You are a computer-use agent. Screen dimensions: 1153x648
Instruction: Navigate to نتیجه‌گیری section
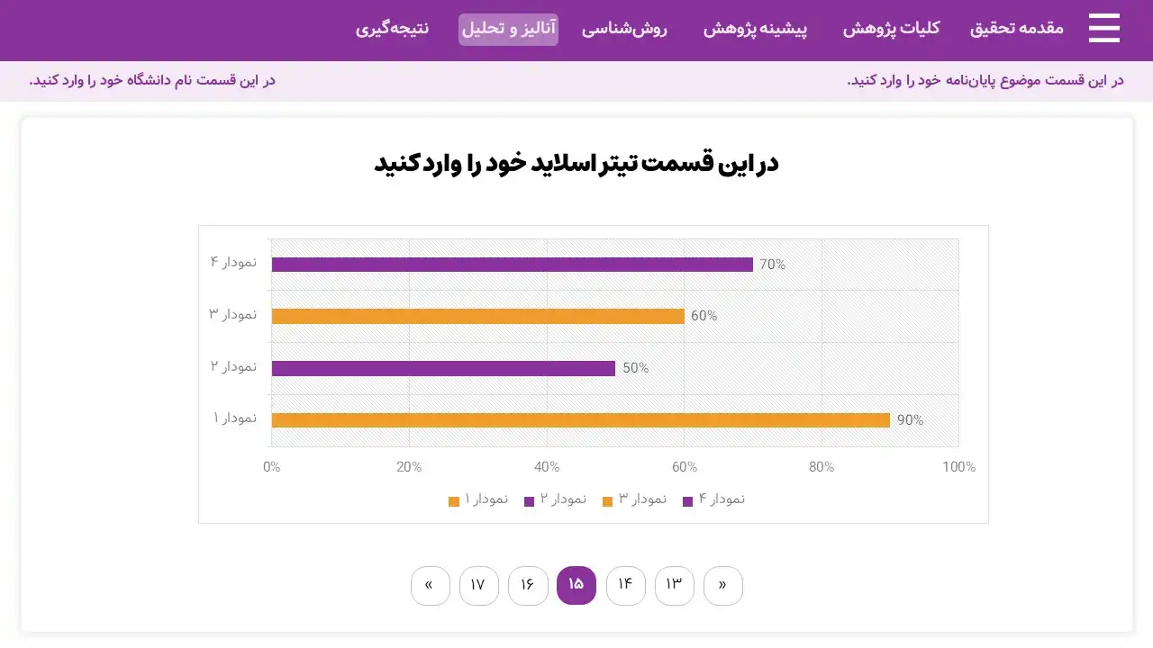click(392, 29)
